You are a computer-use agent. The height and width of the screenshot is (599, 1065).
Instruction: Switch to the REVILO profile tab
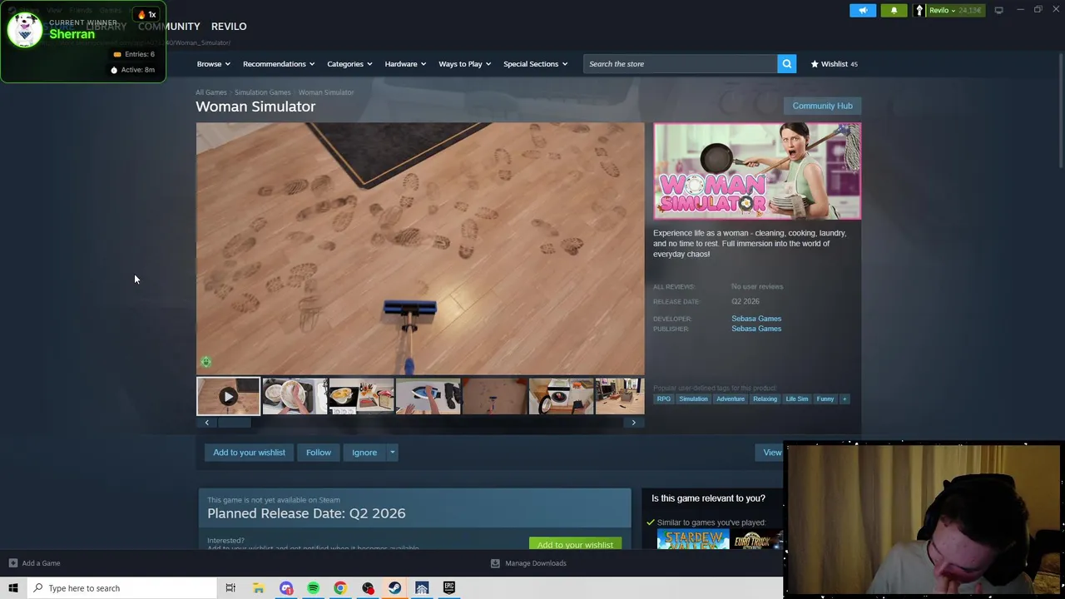[229, 27]
